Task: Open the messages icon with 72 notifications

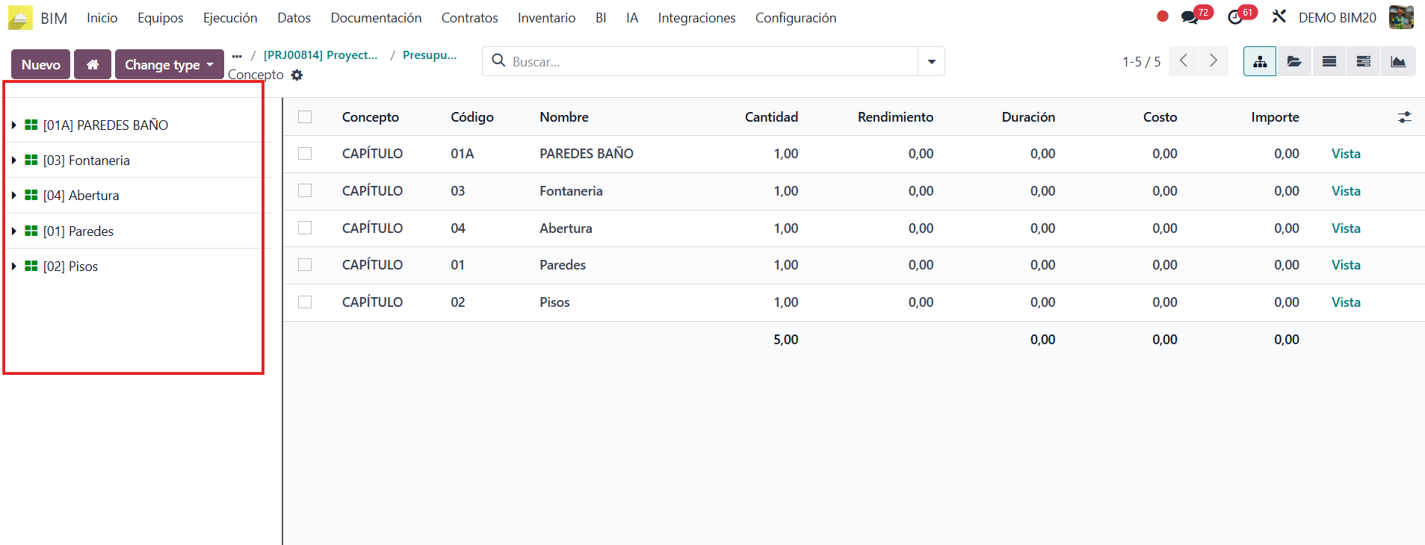Action: (1192, 17)
